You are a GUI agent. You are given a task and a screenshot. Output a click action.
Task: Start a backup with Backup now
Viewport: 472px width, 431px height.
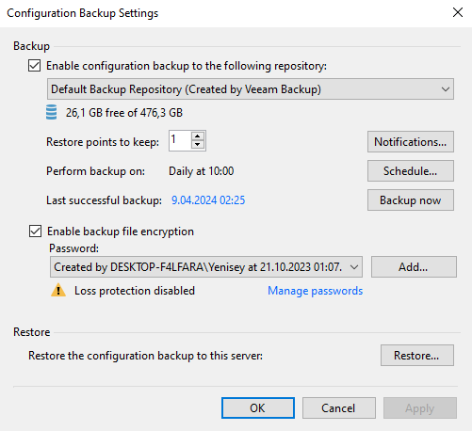pyautogui.click(x=411, y=200)
